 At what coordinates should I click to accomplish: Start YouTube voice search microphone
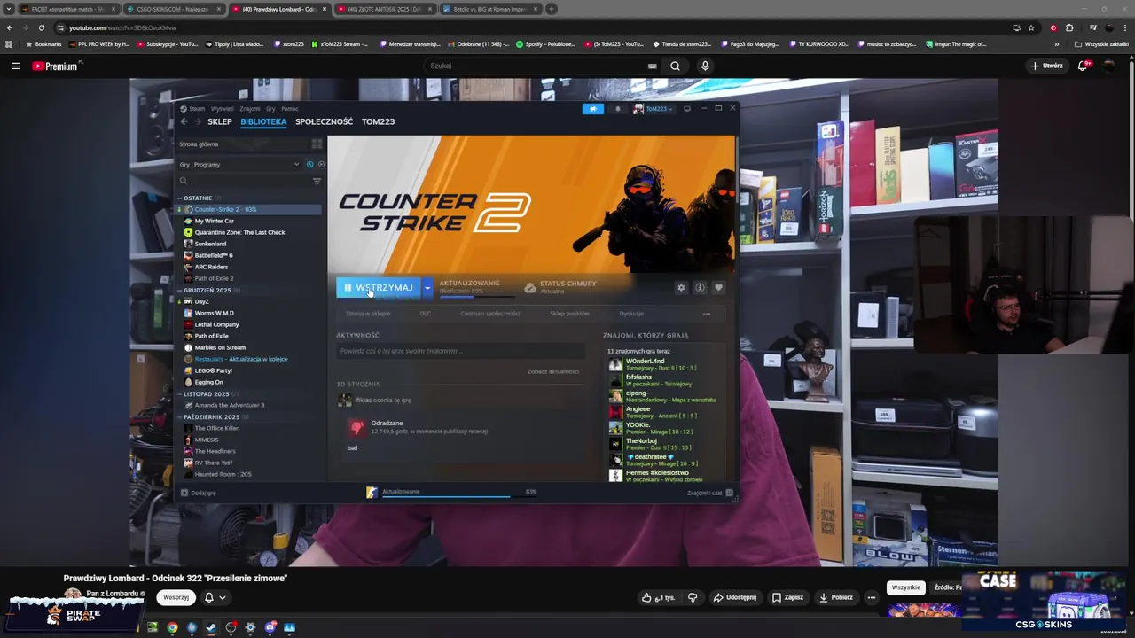(705, 66)
